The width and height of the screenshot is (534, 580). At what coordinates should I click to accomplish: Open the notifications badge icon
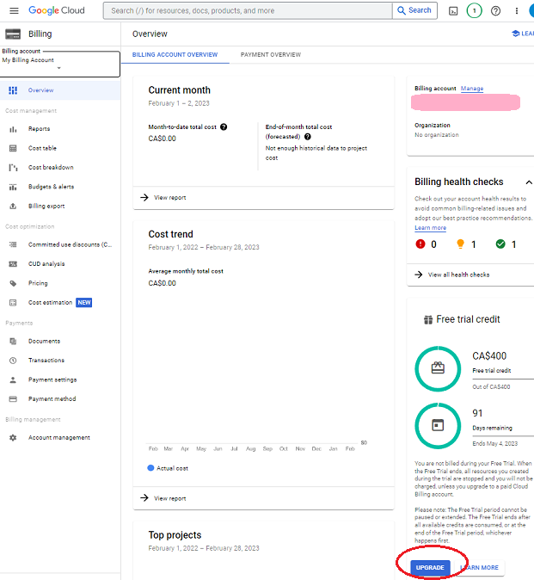tap(474, 10)
